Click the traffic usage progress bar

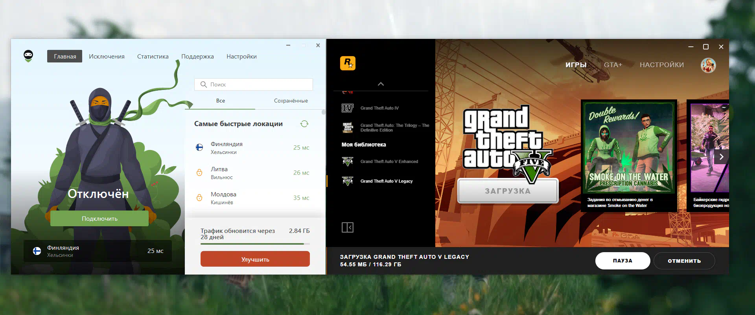(x=255, y=244)
